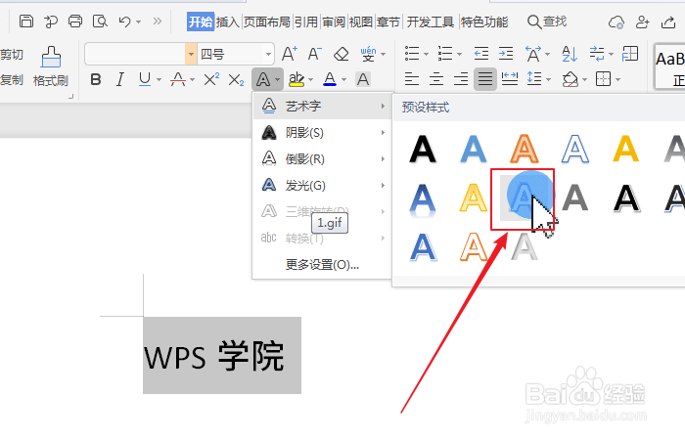Open underline style dropdown arrow
The image size is (685, 440).
click(159, 79)
